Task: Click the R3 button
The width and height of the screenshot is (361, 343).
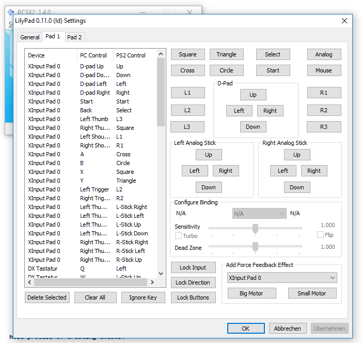Action: (324, 127)
